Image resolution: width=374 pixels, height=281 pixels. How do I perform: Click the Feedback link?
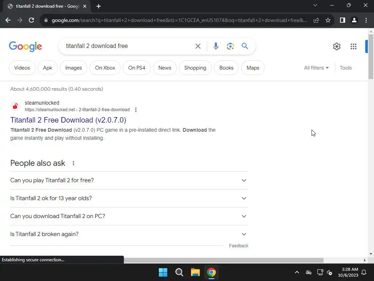point(238,246)
